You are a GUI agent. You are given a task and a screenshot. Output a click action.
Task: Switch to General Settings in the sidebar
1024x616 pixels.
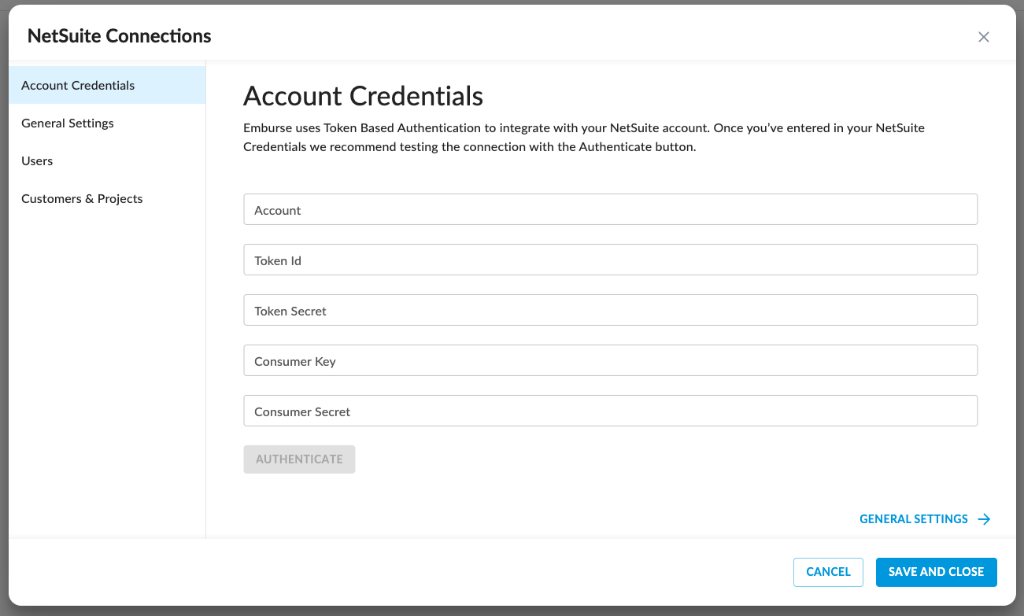pos(68,123)
